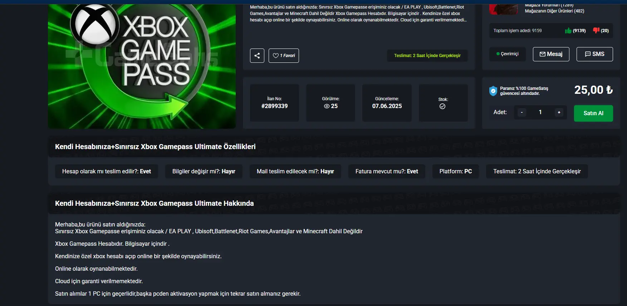Image resolution: width=627 pixels, height=306 pixels.
Task: Click the price 25,00 ₺
Action: tap(593, 90)
